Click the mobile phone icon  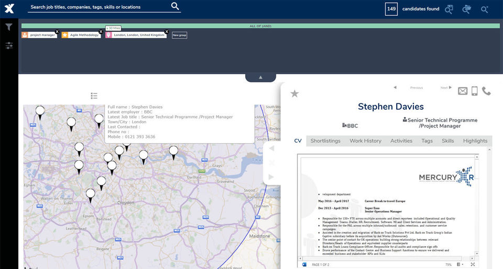click(x=475, y=91)
